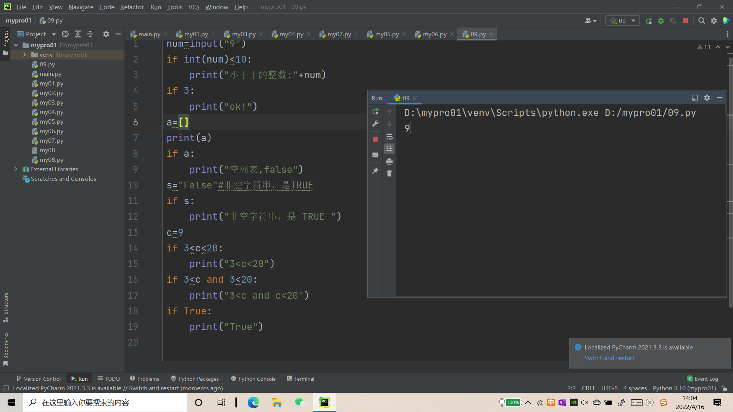Open the Project view dropdown
Viewport: 733px width, 412px height.
point(37,34)
